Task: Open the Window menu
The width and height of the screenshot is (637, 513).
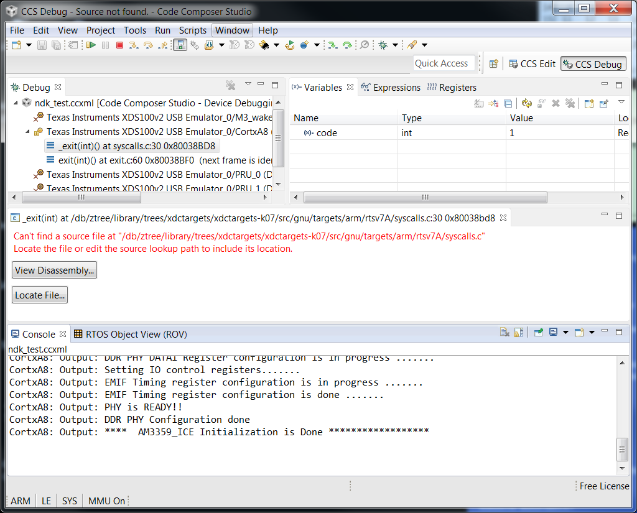Action: [x=233, y=30]
